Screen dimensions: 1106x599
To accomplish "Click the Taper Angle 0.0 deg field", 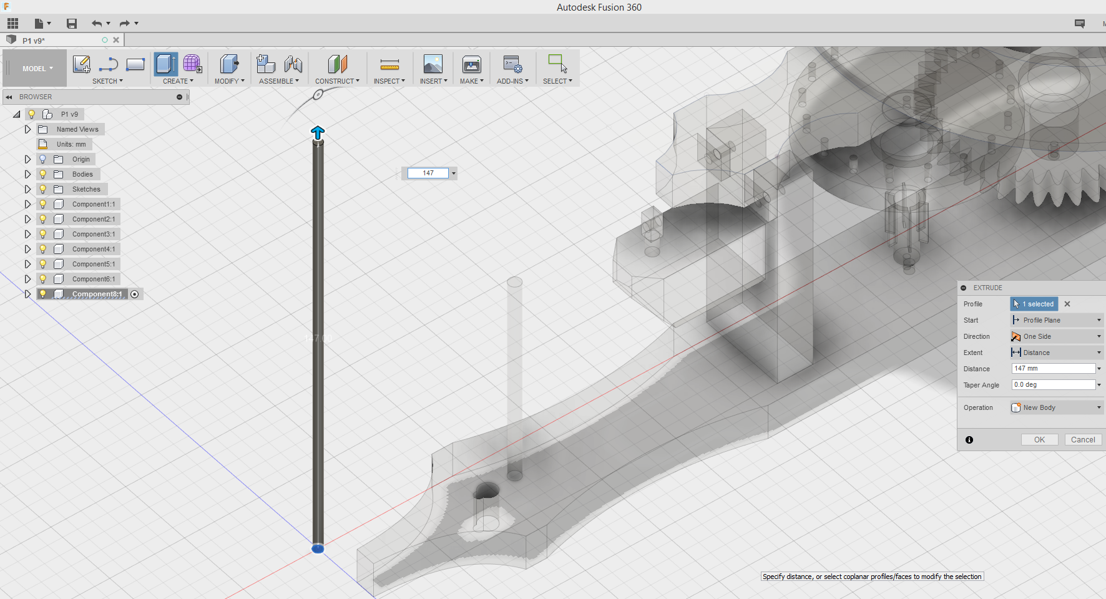I will (1054, 385).
